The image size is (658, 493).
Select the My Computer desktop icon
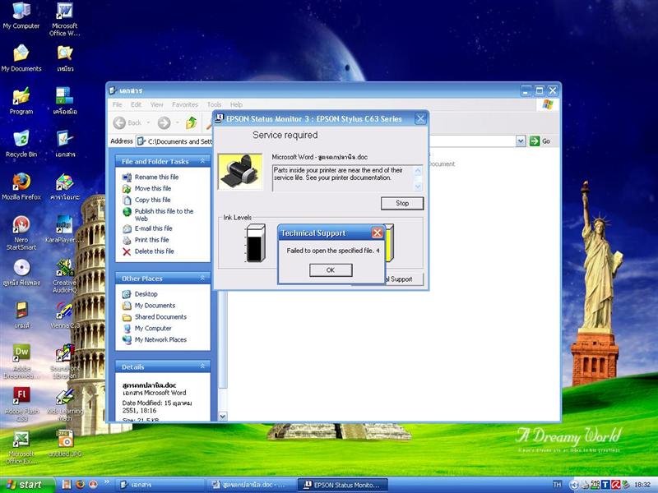click(21, 16)
